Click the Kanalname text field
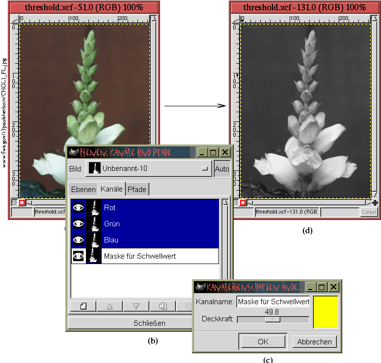Screen dimensions: 381x363 [x=272, y=302]
